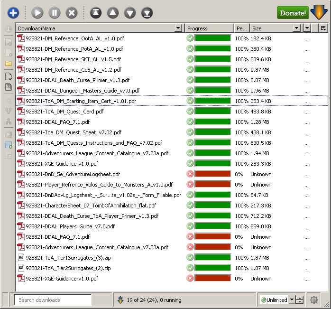The width and height of the screenshot is (331, 309).
Task: Select 925821-DDAL_Death_Curse_ToA_Player_Primer_v1.3.pdf
Action: 172,216
